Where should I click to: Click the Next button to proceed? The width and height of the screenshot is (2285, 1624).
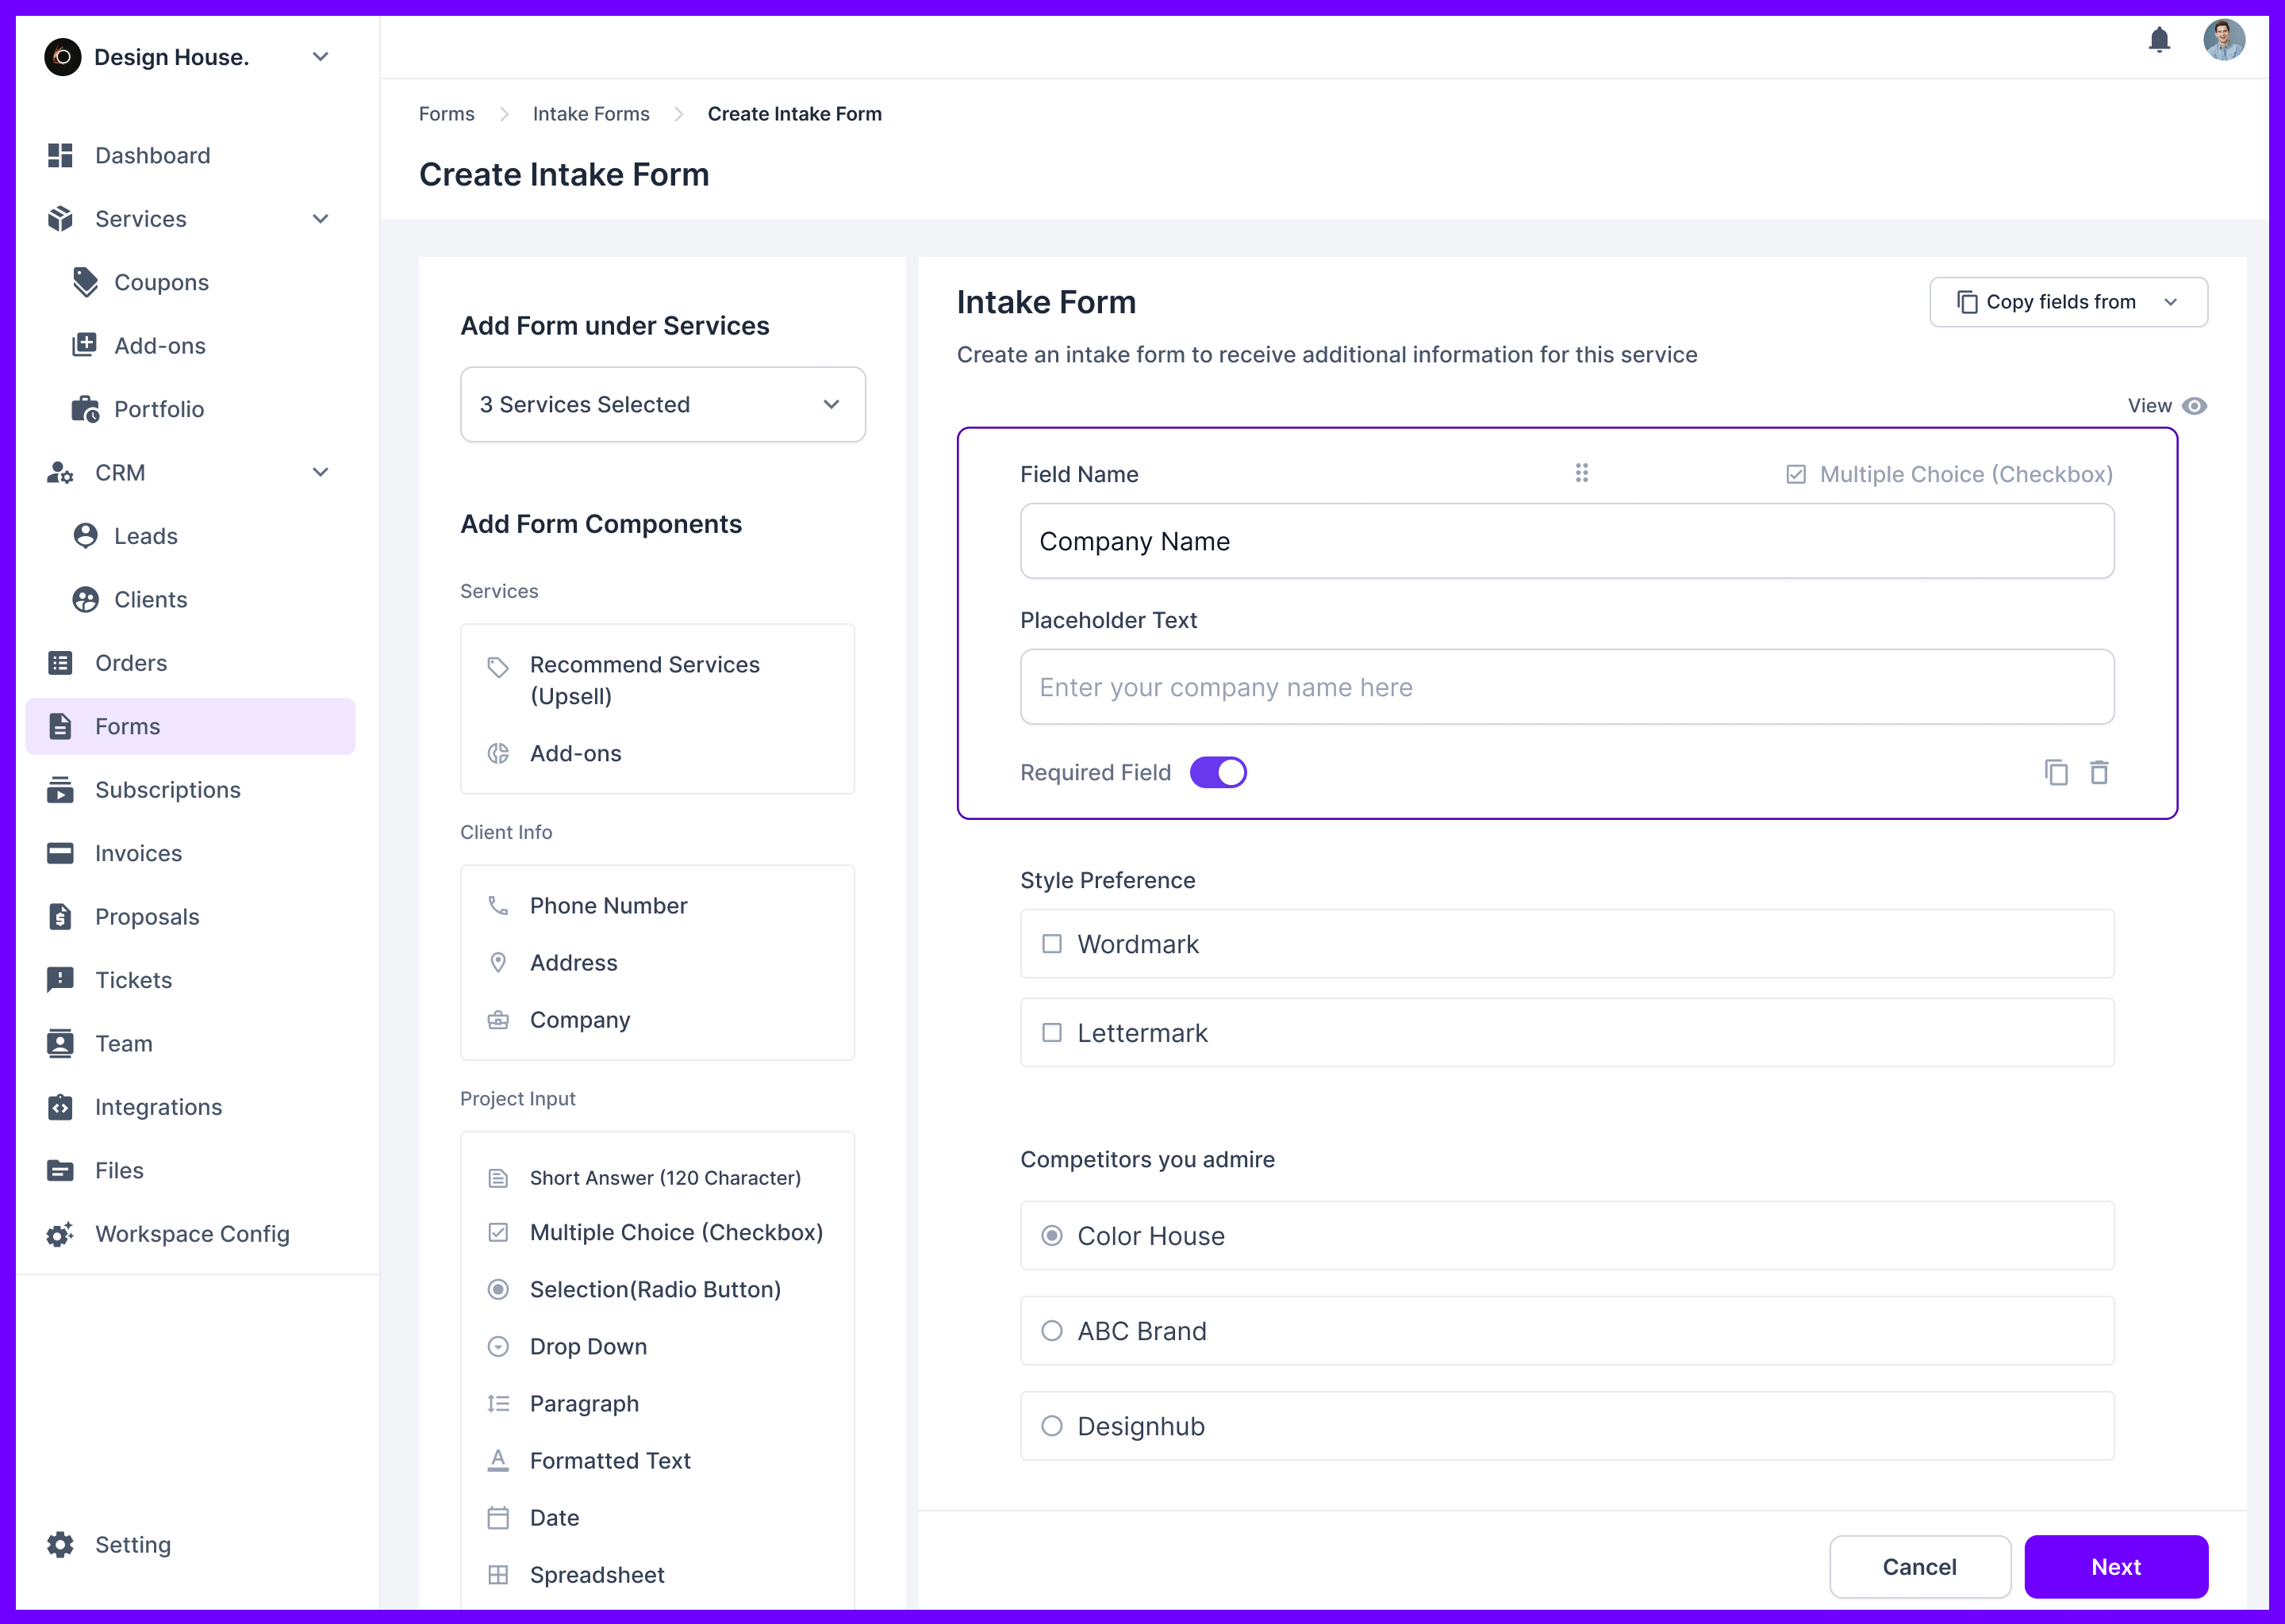pos(2116,1565)
